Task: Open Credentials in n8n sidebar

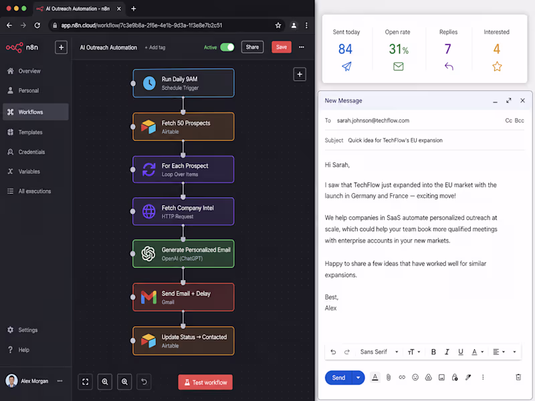Action: (x=31, y=152)
